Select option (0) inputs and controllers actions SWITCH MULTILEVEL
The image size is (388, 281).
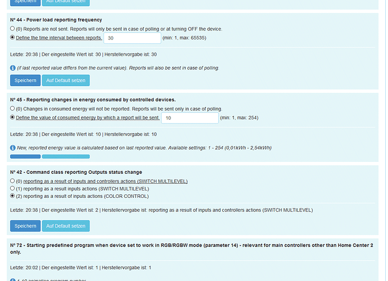tap(12, 181)
